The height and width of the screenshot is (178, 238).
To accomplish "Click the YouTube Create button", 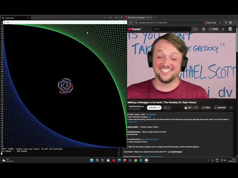I will coord(213,29).
